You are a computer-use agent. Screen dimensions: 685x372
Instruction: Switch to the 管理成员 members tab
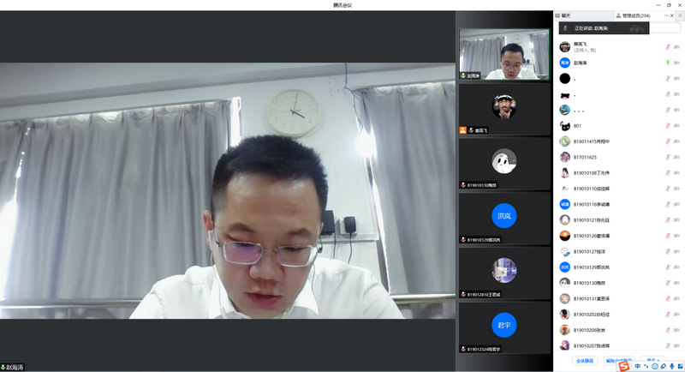click(635, 15)
